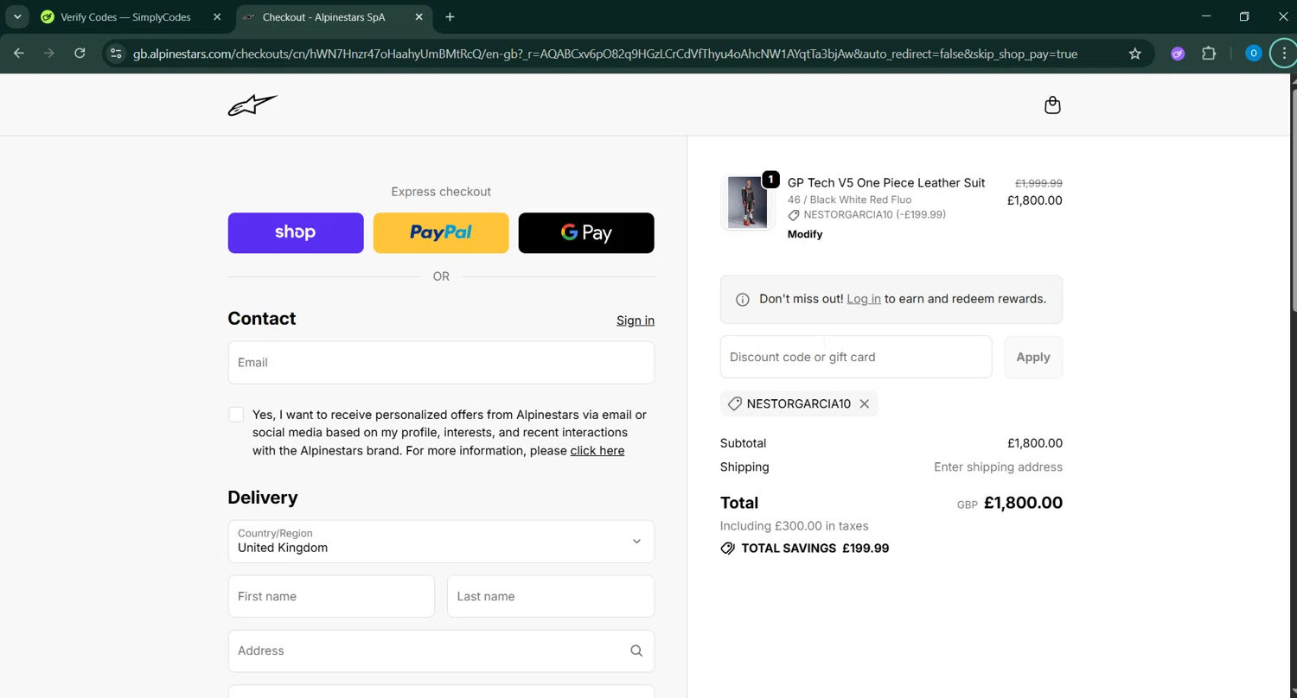Bookmark this page with the star icon
1297x698 pixels.
[x=1135, y=54]
